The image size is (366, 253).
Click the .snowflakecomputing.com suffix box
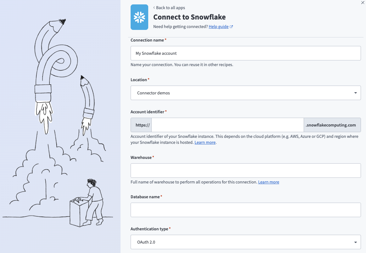(332, 125)
